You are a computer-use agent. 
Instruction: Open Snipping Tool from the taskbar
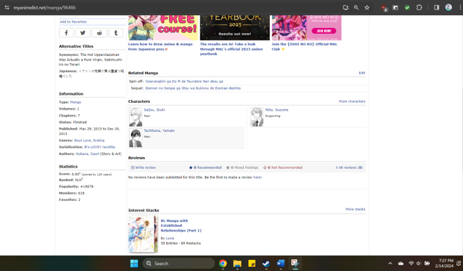click(x=295, y=263)
